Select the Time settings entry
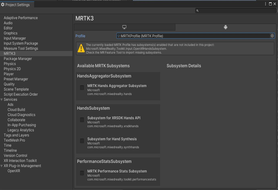This screenshot has width=278, height=190. coord(7,145)
